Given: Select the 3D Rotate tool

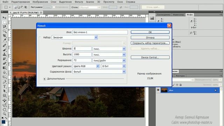Looking at the screenshot, I should click(5, 100).
